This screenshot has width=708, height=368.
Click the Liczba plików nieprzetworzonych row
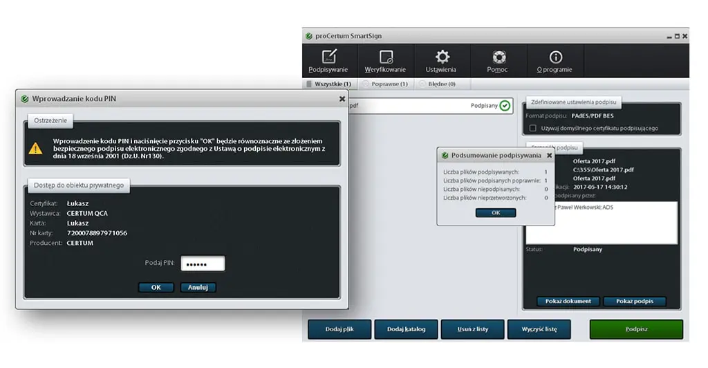495,198
